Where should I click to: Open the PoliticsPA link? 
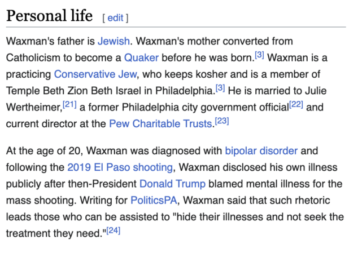(x=154, y=201)
